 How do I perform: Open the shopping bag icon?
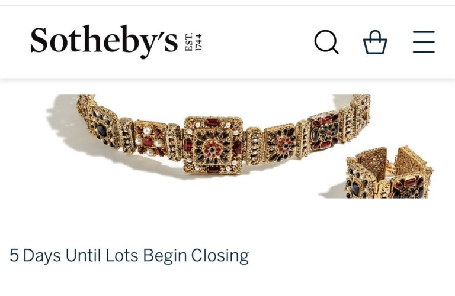pos(375,42)
